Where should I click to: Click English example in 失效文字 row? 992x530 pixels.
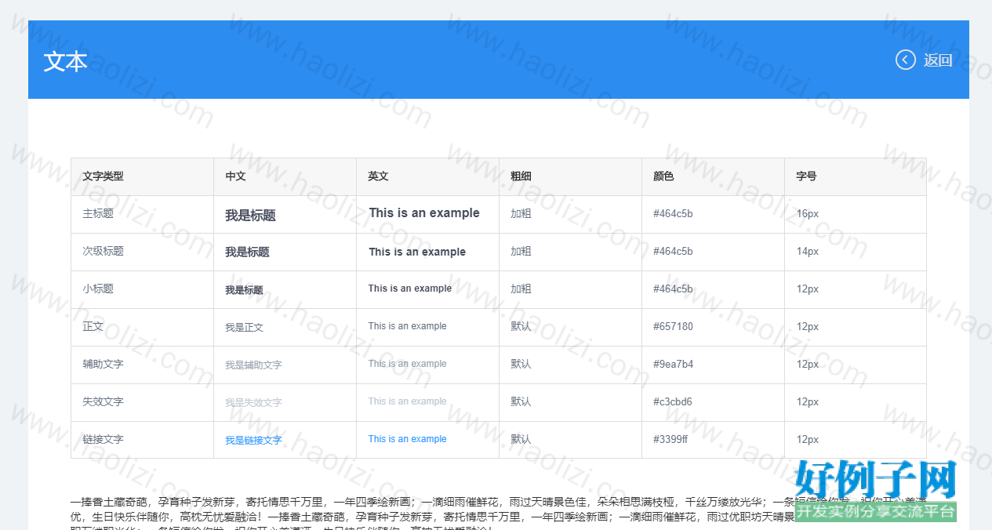click(408, 401)
